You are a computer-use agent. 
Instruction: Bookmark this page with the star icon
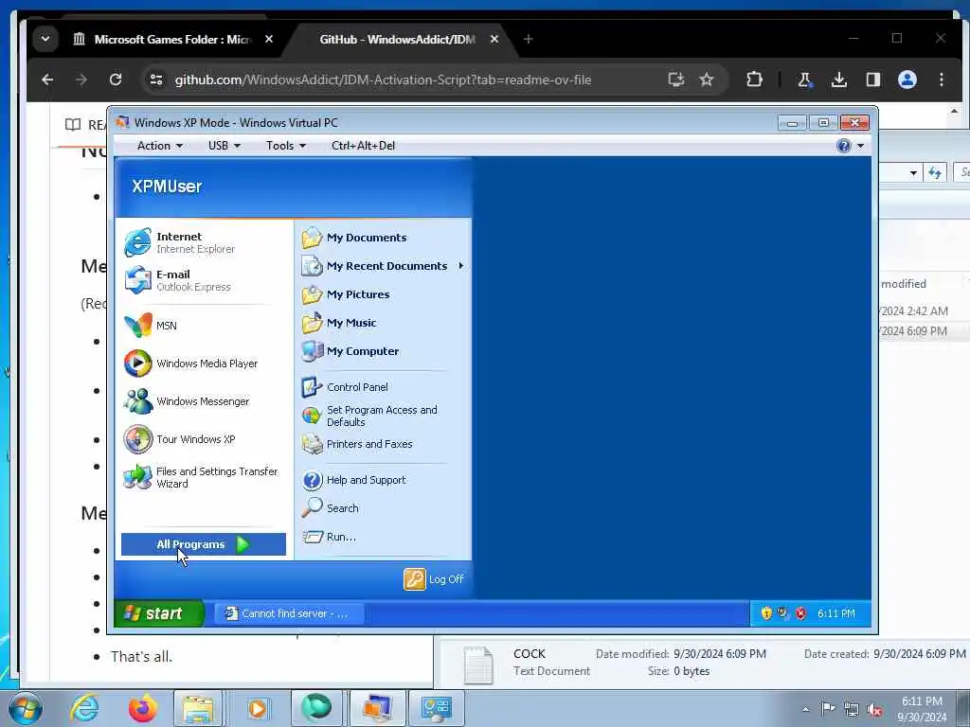(707, 80)
